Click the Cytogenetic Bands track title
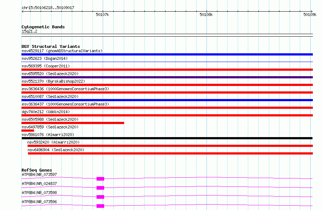323x210 pixels. tap(43, 27)
